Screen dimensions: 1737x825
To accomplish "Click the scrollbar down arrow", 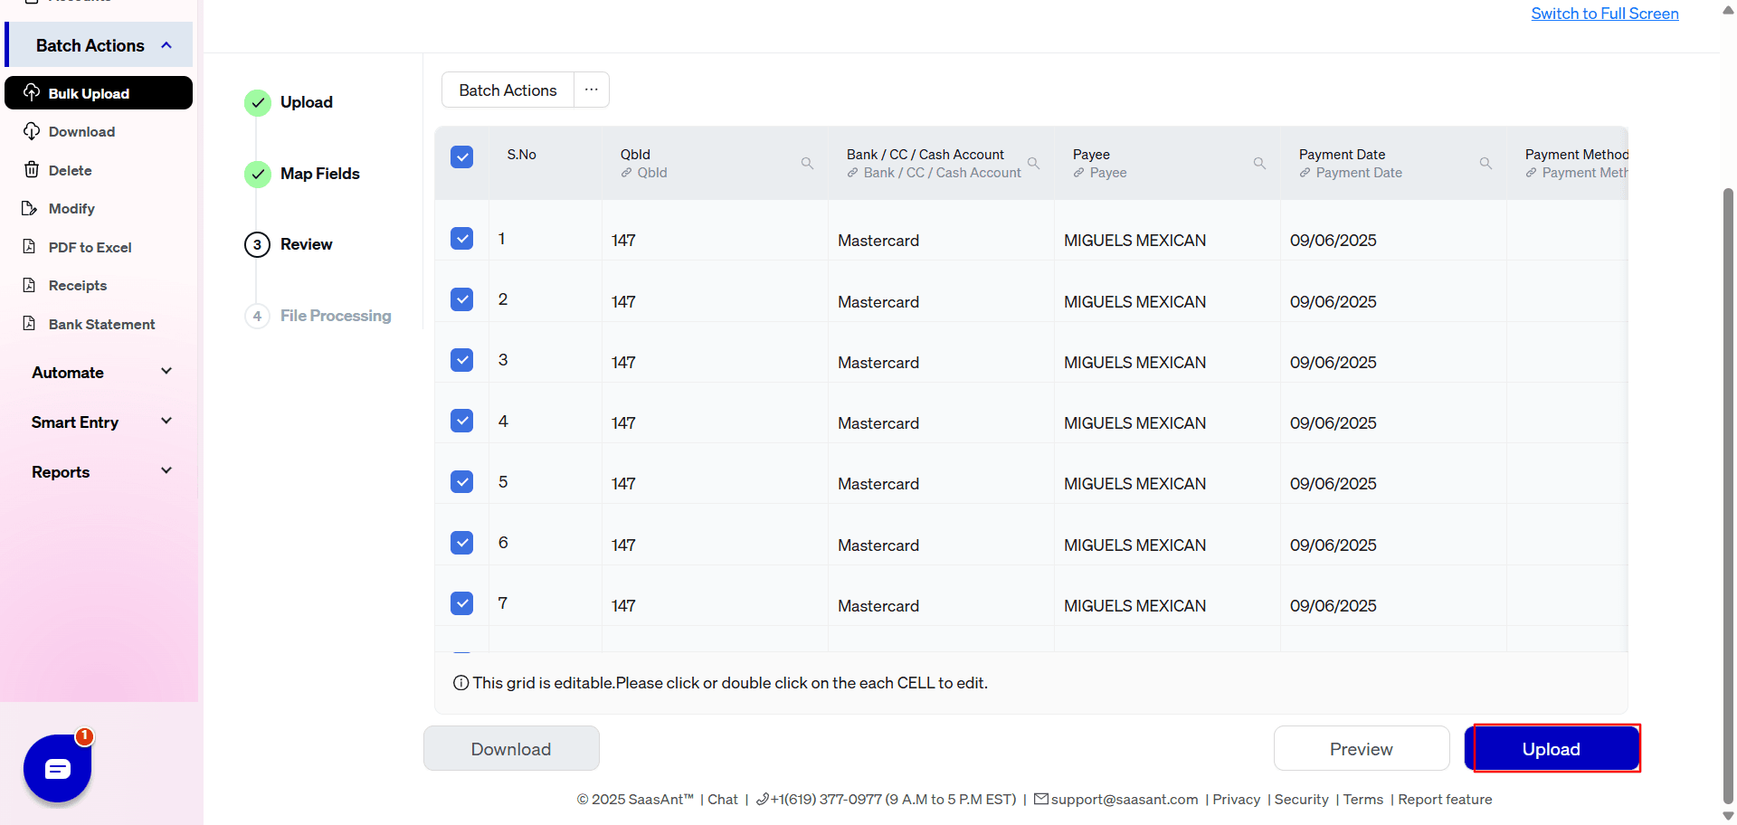I will click(1728, 815).
